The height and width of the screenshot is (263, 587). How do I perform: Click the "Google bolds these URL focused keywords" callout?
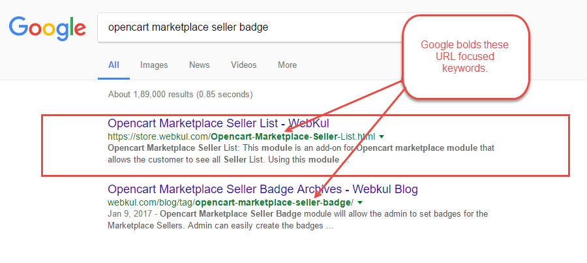[x=464, y=57]
